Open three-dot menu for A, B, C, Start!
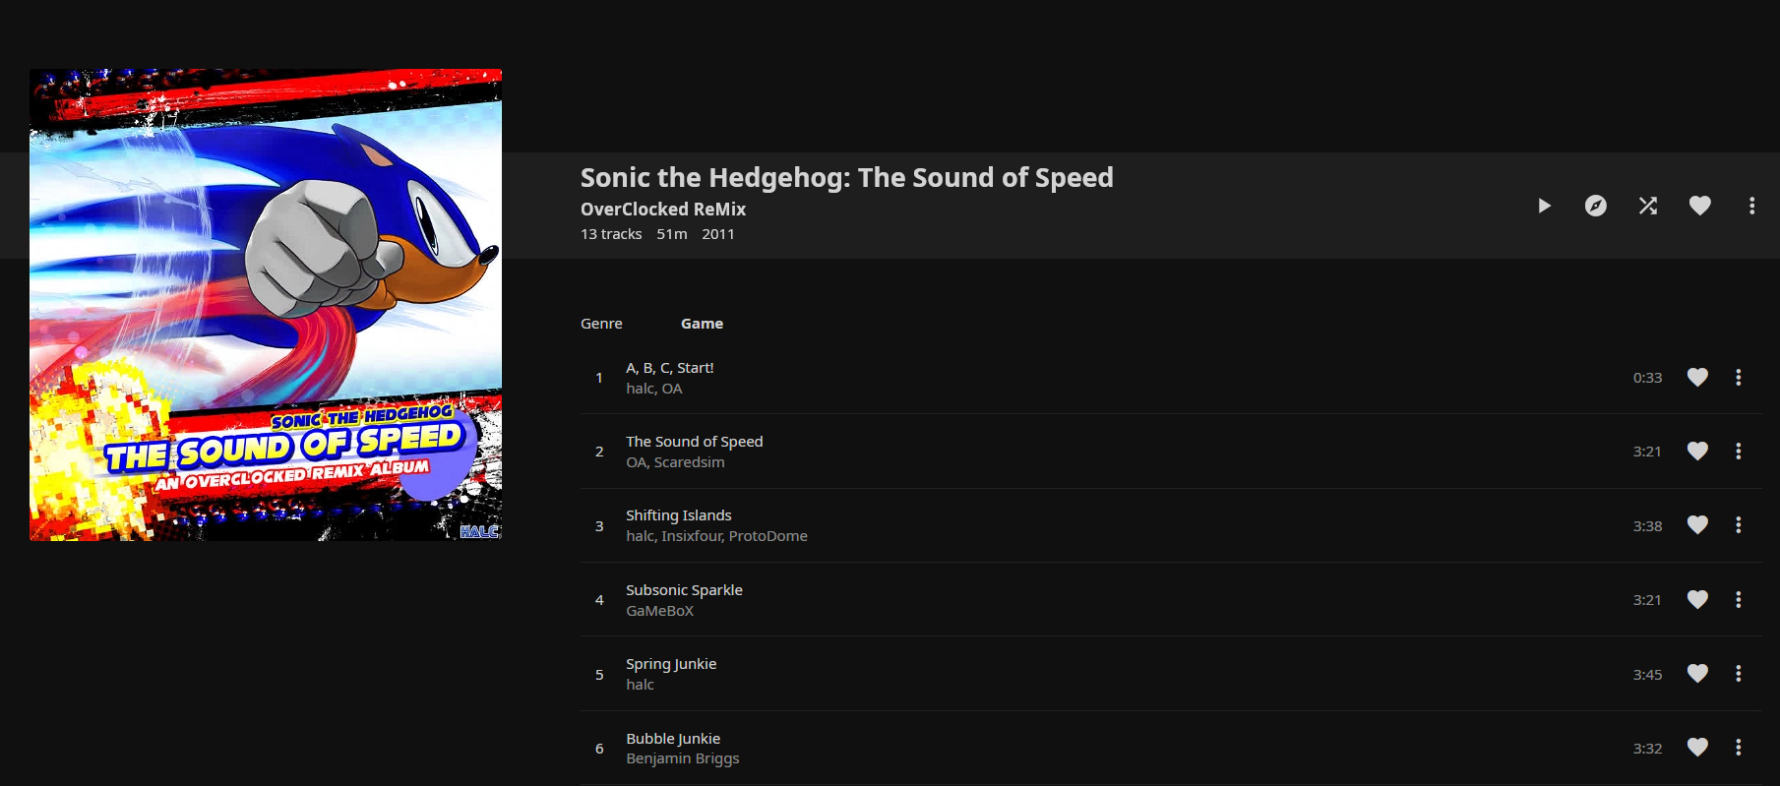The width and height of the screenshot is (1780, 786). pyautogui.click(x=1738, y=378)
